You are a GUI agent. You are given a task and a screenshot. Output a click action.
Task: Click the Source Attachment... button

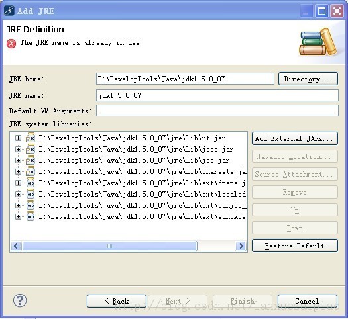point(295,174)
